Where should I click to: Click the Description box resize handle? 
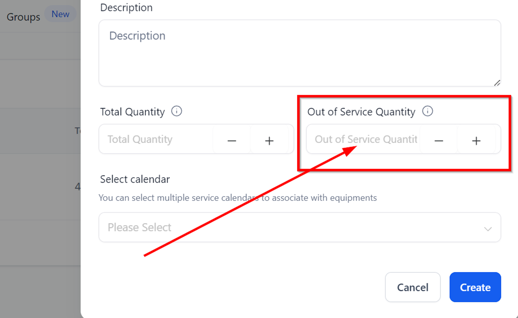497,83
